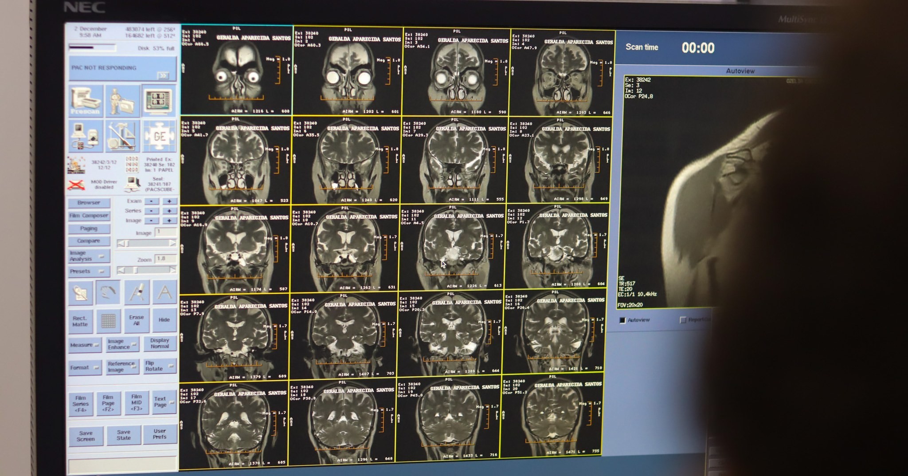This screenshot has height=476, width=908.
Task: Select MRI slice Im 1 OCor A66.5
Action: coord(237,70)
